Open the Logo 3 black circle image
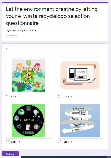This screenshot has width=111, height=158. (x=28, y=121)
